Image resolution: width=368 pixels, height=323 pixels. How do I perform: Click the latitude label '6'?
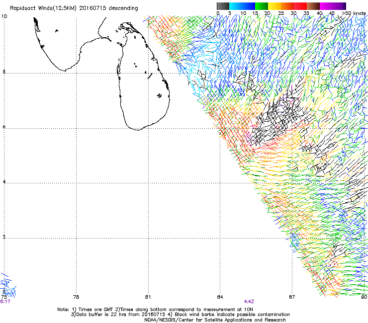coord(4,127)
